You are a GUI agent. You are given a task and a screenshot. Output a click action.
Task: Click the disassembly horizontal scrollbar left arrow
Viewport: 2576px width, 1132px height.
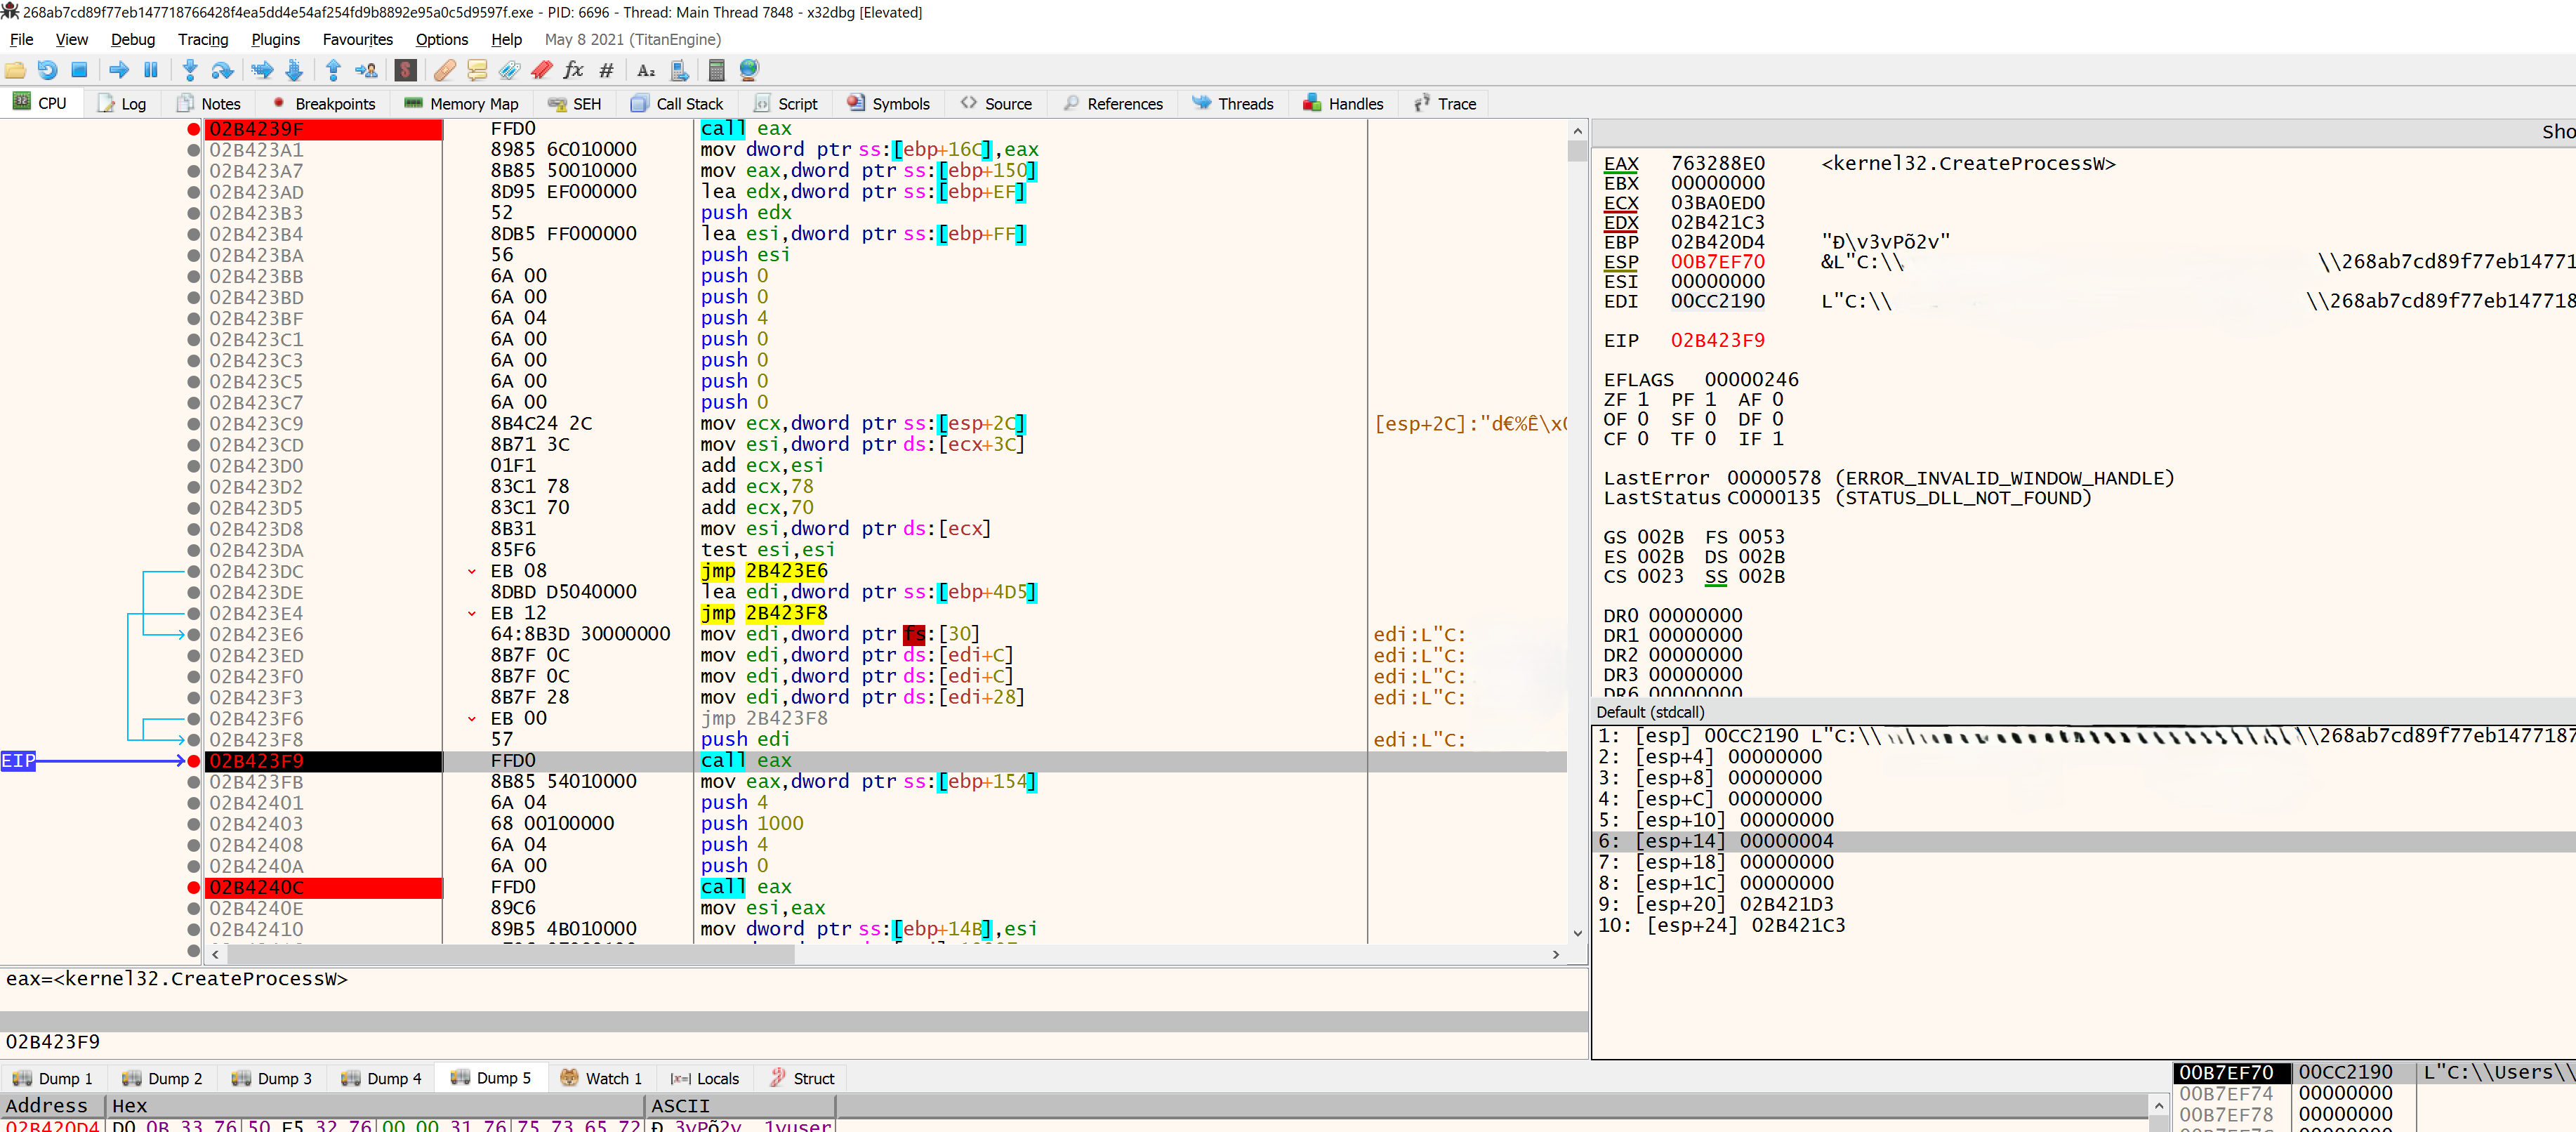(x=215, y=955)
